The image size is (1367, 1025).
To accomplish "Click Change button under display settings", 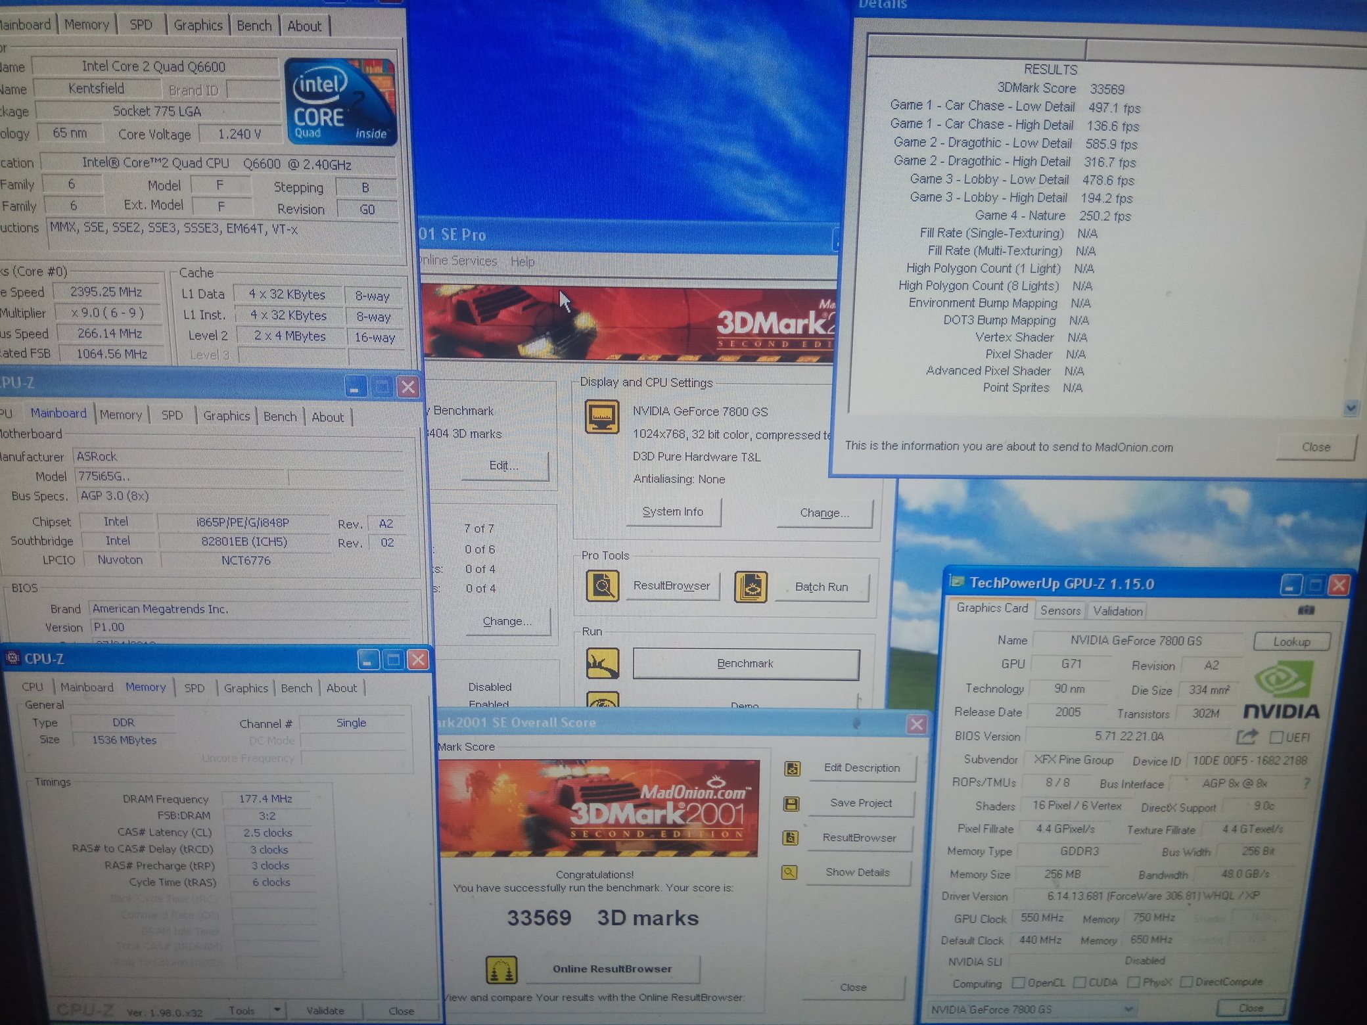I will click(824, 512).
